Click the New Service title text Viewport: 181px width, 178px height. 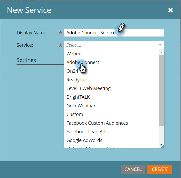point(29,10)
